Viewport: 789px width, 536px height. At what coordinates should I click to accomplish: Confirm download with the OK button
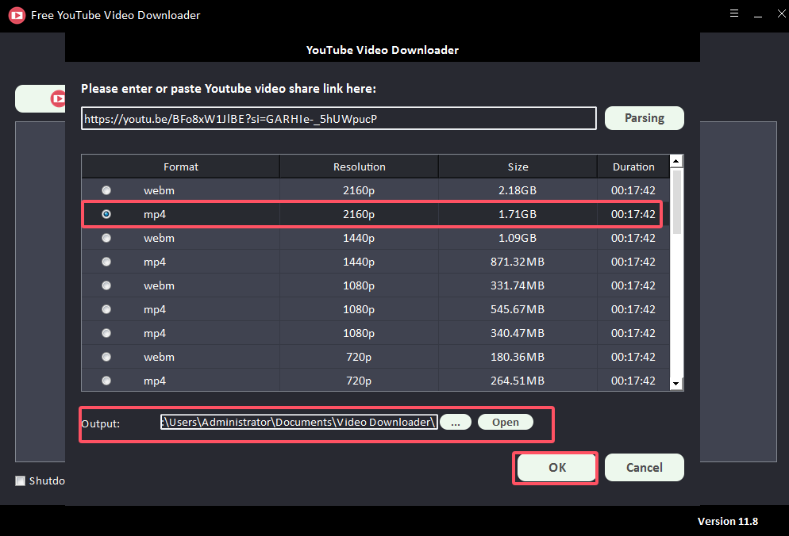tap(555, 467)
